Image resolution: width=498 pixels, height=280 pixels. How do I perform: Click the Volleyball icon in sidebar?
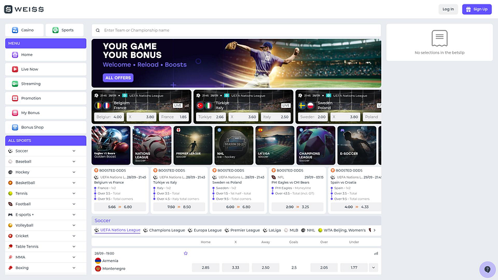click(10, 225)
